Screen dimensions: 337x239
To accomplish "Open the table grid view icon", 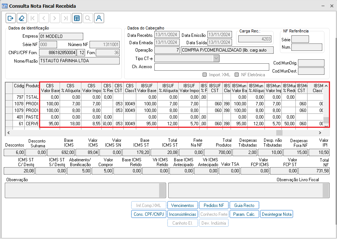I will [77, 18].
